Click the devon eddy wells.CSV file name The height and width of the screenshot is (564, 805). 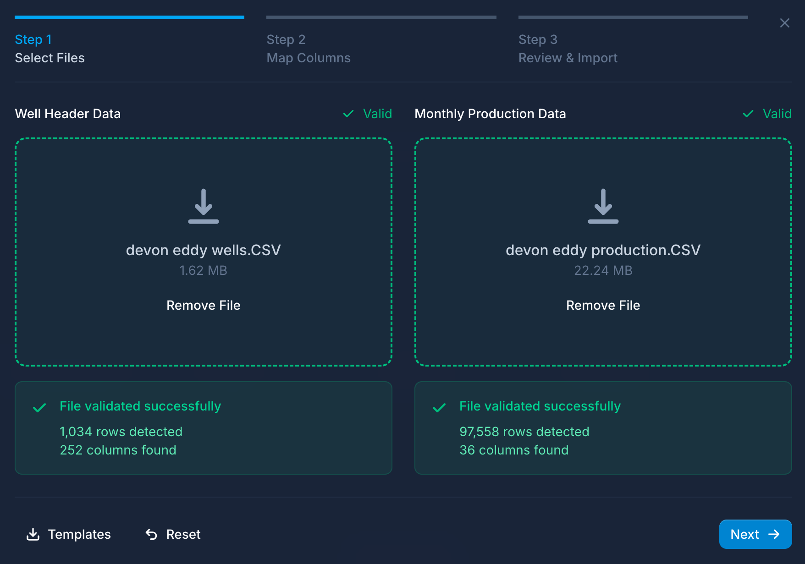203,250
